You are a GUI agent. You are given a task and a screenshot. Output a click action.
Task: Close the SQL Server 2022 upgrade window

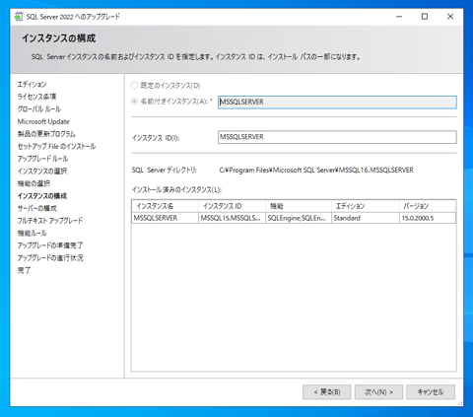coord(450,17)
